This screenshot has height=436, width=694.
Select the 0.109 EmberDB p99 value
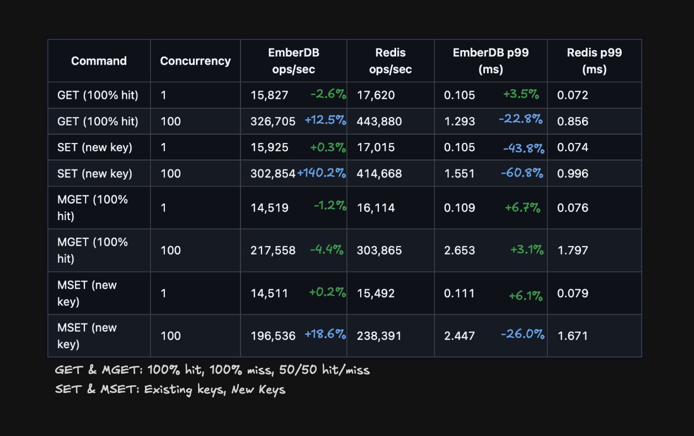(460, 208)
